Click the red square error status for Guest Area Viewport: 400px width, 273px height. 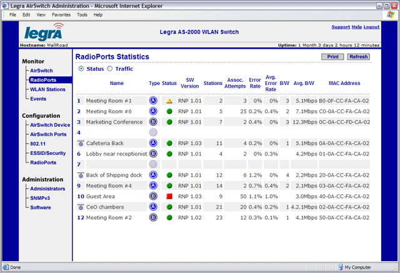pyautogui.click(x=169, y=196)
